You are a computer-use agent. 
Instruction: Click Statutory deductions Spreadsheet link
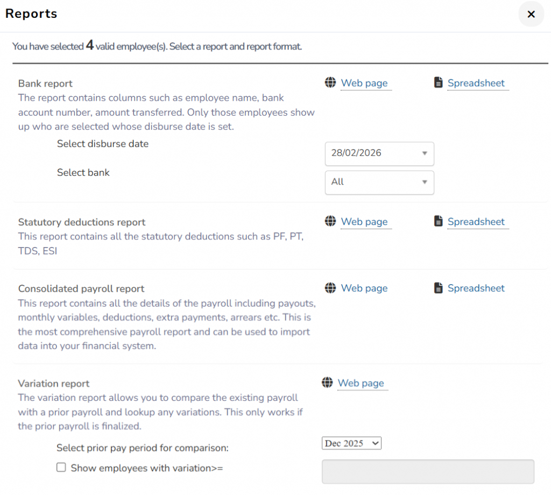coord(476,222)
